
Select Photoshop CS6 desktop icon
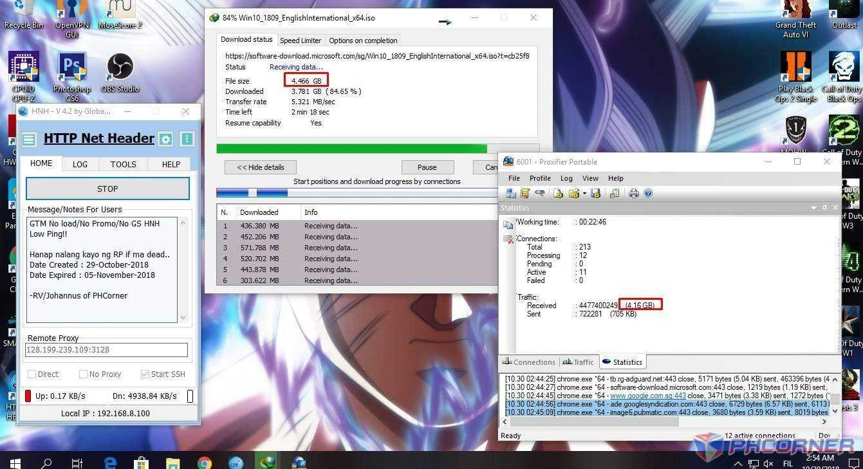[72, 77]
